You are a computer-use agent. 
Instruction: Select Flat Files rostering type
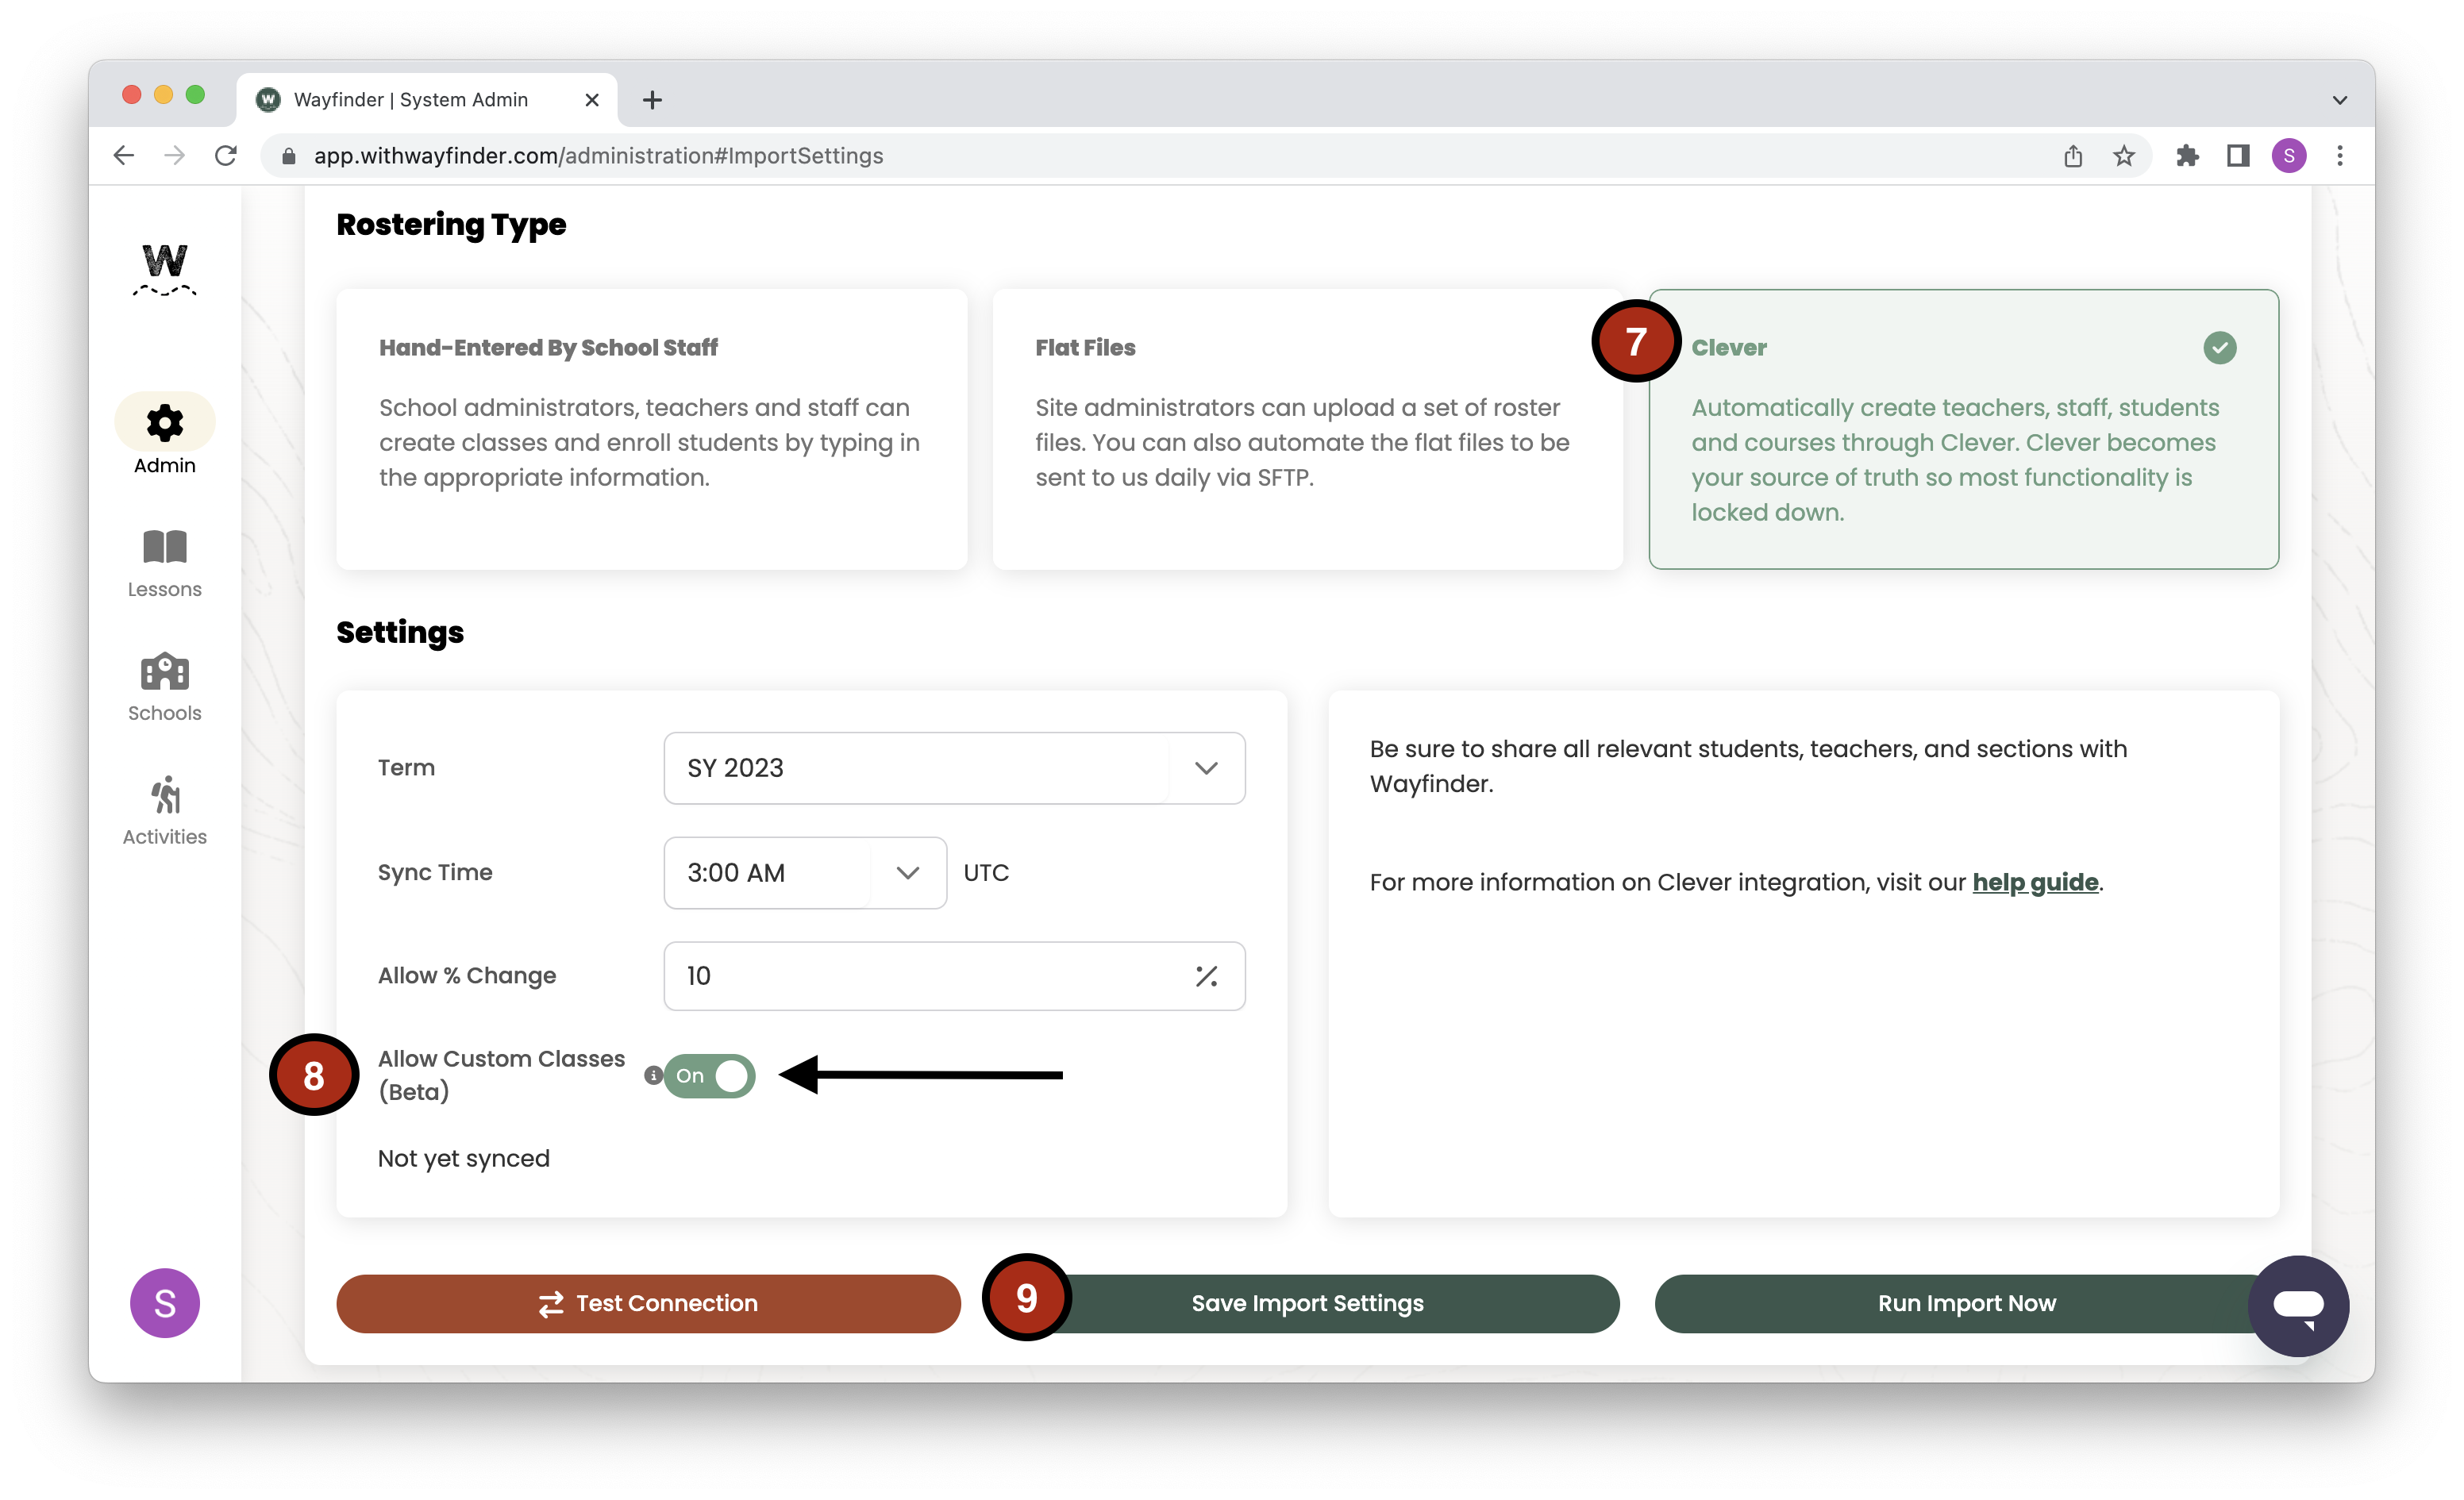1306,430
